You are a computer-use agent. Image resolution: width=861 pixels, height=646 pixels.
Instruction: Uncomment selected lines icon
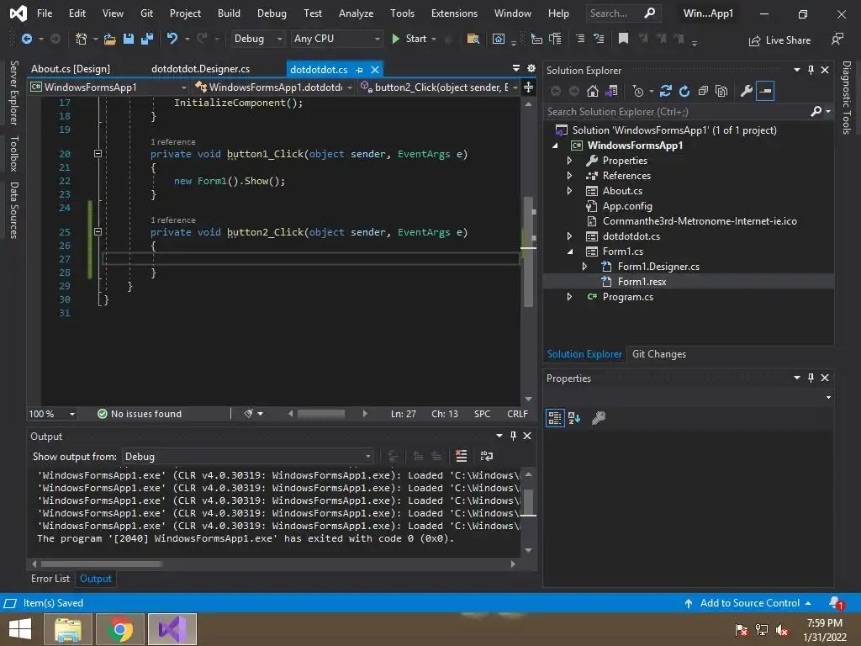pos(599,39)
